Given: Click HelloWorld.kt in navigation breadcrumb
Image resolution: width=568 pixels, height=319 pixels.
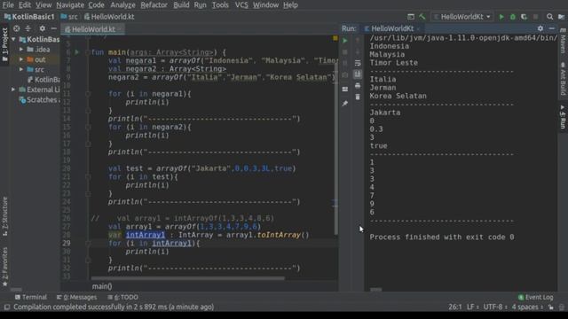Looking at the screenshot, I should (109, 17).
